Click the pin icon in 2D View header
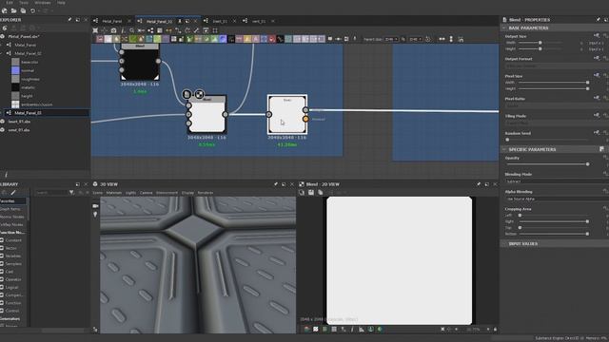609x342 pixels. (x=479, y=184)
